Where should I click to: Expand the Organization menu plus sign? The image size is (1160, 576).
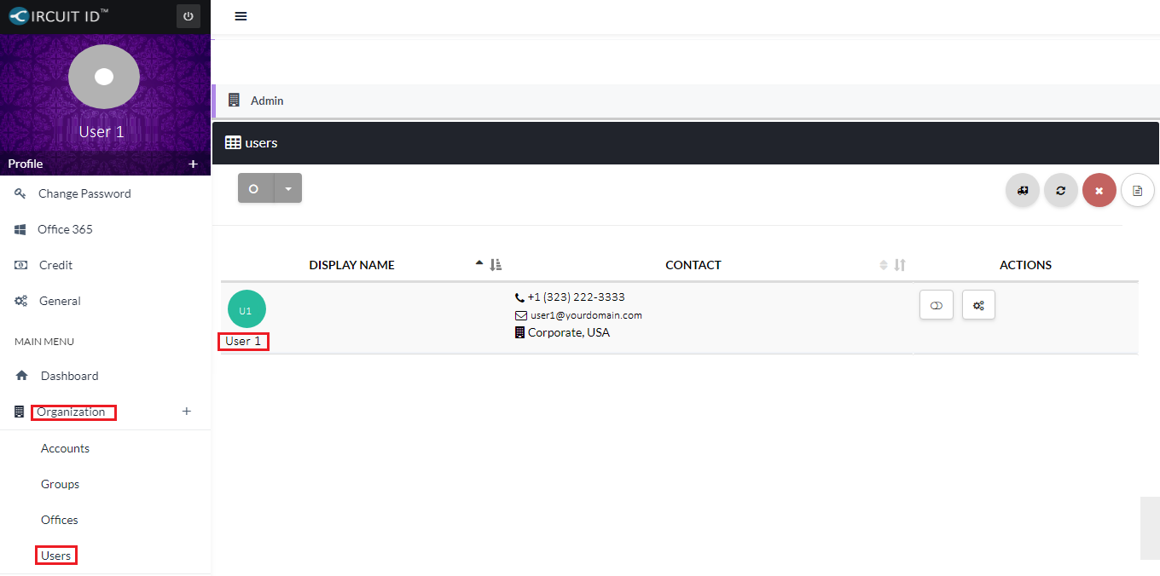pos(187,412)
